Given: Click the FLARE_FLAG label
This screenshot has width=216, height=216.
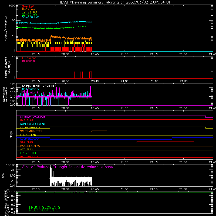Looking at the screenshot, I should (x=28, y=135).
